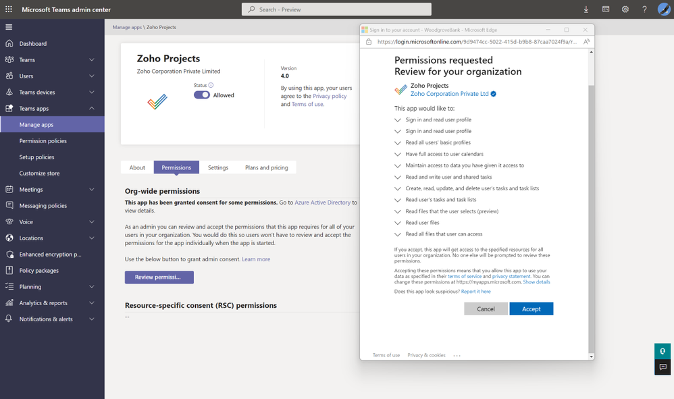
Task: Toggle the Allowed status switch
Action: tap(202, 95)
